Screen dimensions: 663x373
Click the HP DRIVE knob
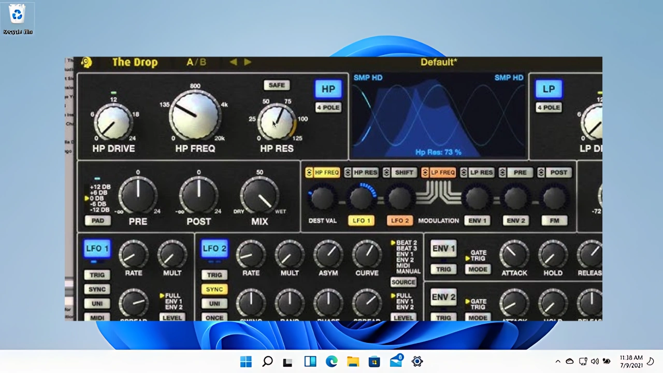click(x=113, y=122)
